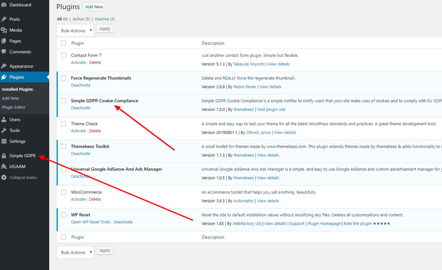The image size is (442, 270).
Task: Click the Media icon in sidebar
Action: (x=4, y=30)
